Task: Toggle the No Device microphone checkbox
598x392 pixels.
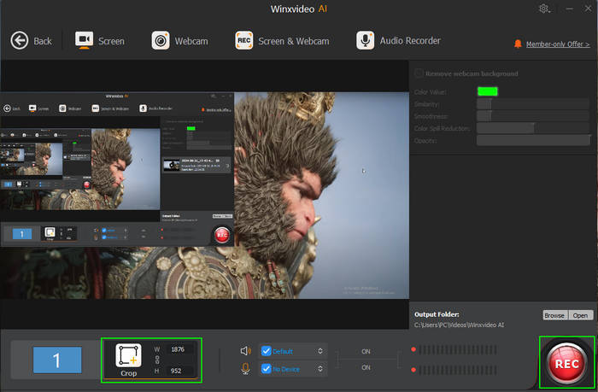Action: (267, 369)
